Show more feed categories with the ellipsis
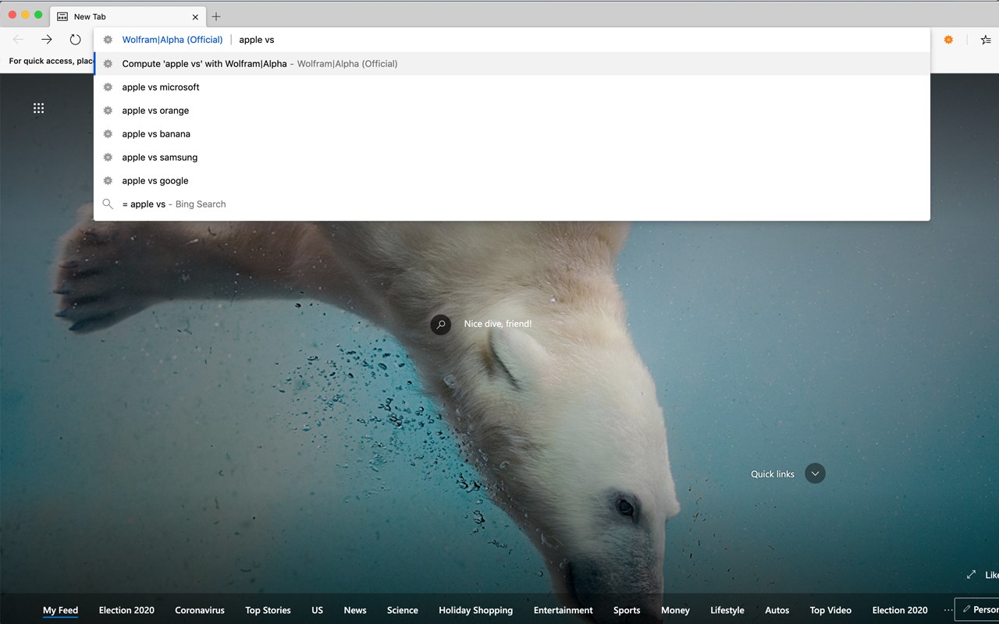Viewport: 999px width, 624px height. point(948,610)
